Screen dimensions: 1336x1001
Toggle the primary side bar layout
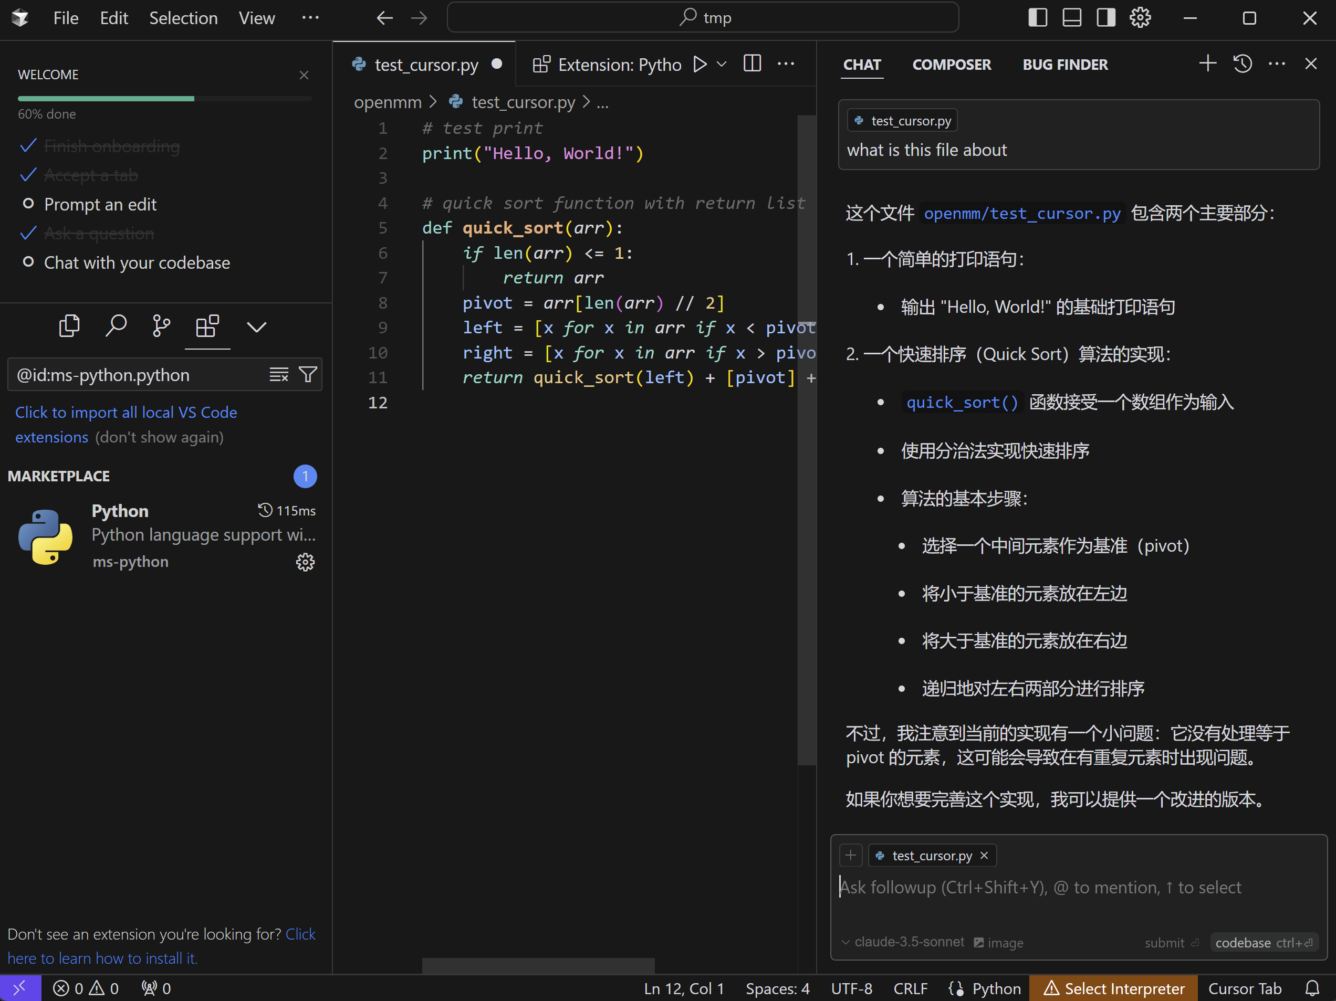1037,17
